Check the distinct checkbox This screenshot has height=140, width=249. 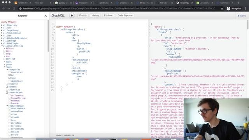point(4,59)
